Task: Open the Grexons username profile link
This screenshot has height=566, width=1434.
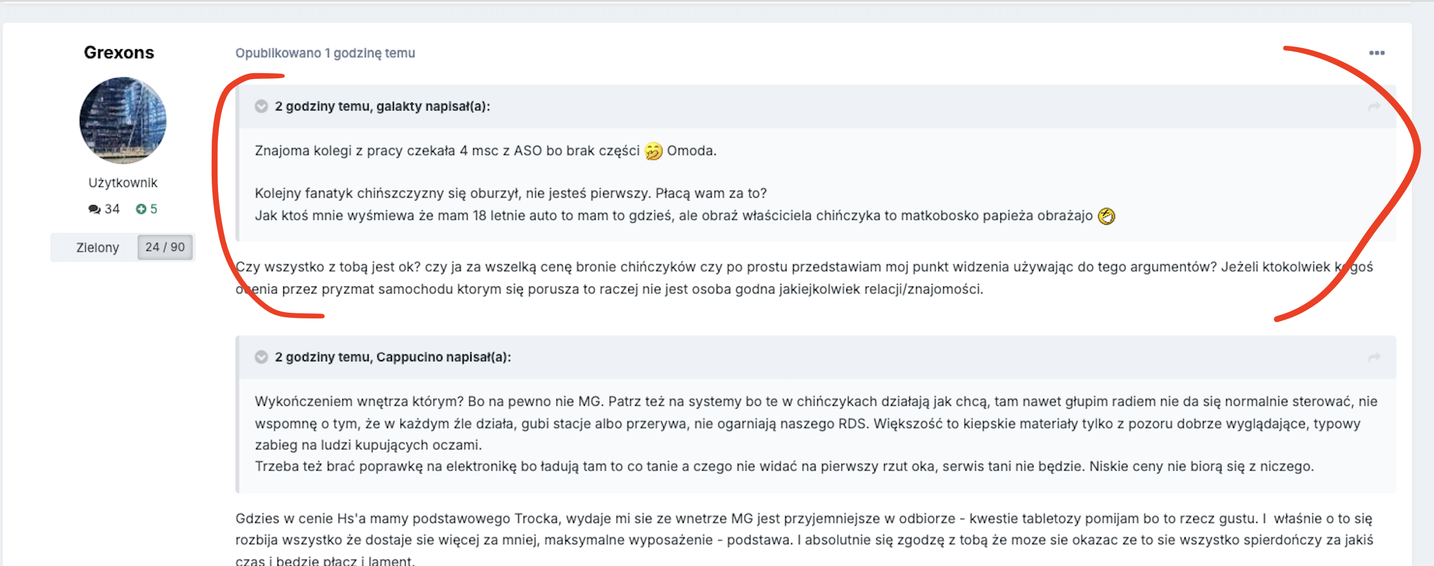Action: coord(119,53)
